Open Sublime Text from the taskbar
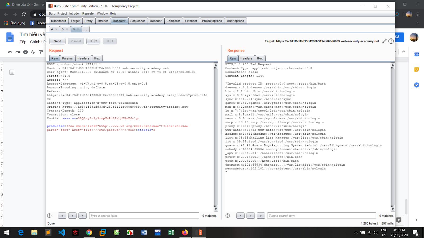The height and width of the screenshot is (238, 424). [x=48, y=232]
